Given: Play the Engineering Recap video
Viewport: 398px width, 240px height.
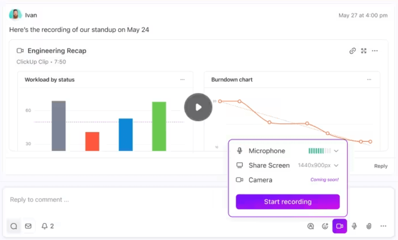Looking at the screenshot, I should (198, 107).
